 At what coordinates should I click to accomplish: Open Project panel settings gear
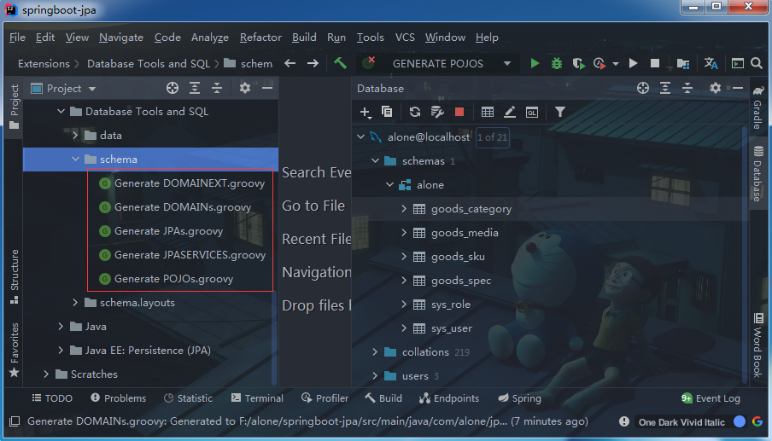coord(245,88)
